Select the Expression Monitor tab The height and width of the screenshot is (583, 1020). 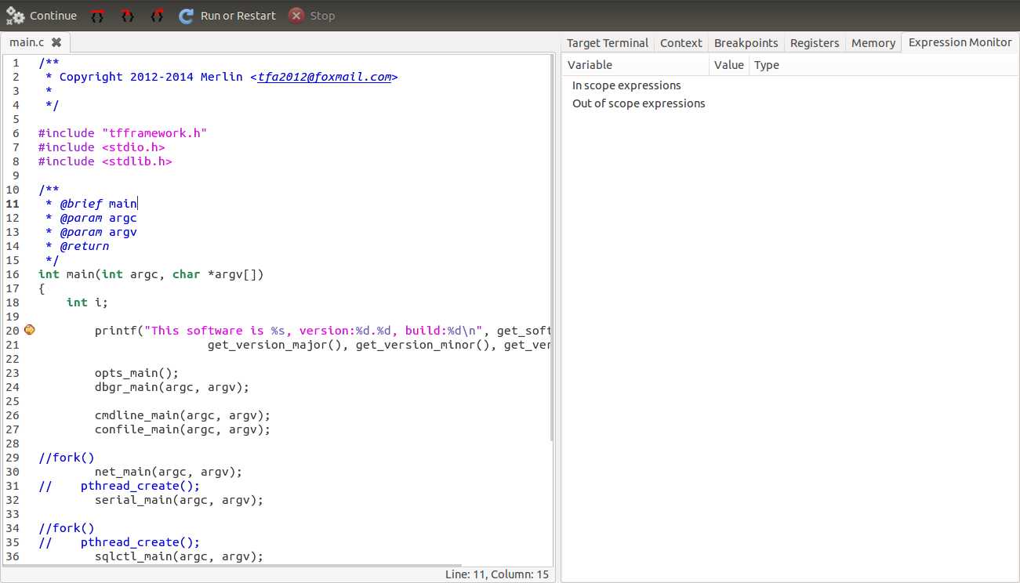(x=960, y=42)
